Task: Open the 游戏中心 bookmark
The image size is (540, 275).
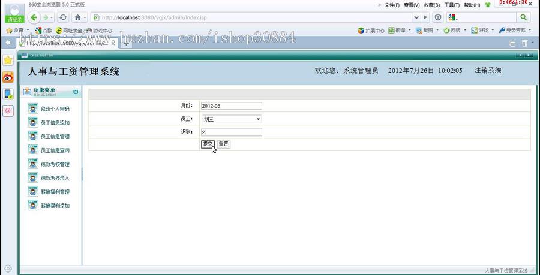Action: click(99, 31)
